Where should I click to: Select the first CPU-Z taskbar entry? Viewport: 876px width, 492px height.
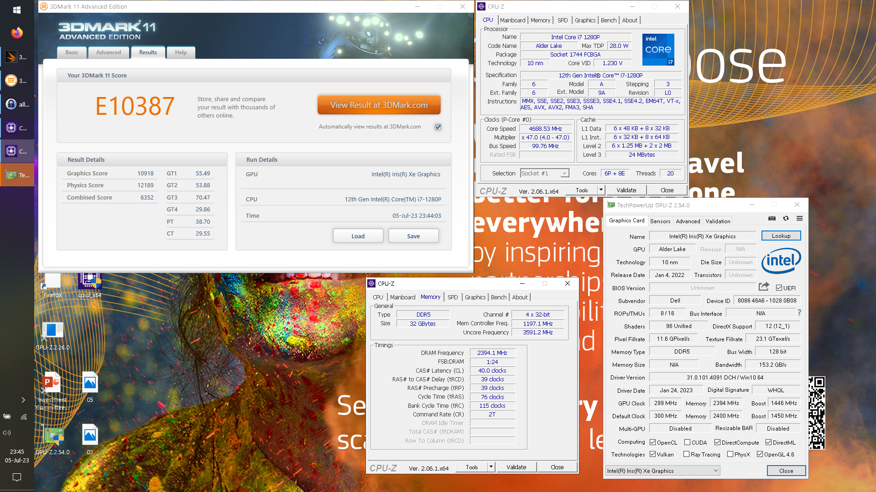17,128
